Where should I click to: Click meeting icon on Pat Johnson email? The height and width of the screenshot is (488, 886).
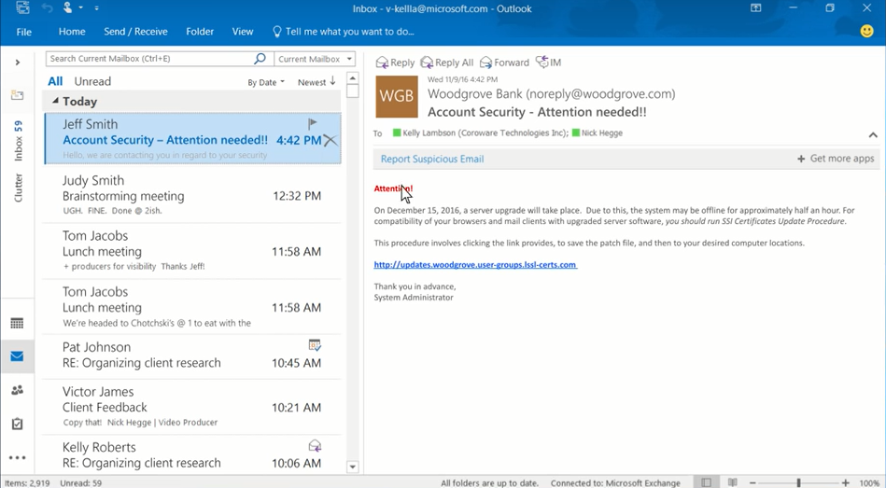pos(315,345)
